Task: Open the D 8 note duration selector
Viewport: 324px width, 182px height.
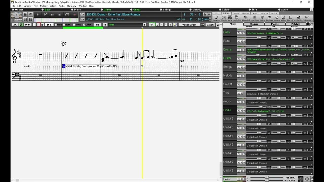Action: coord(49,25)
